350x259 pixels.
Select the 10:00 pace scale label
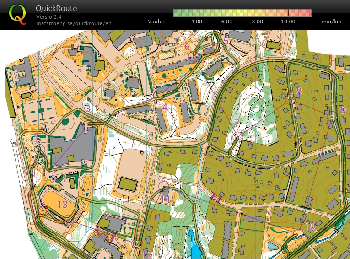click(288, 22)
